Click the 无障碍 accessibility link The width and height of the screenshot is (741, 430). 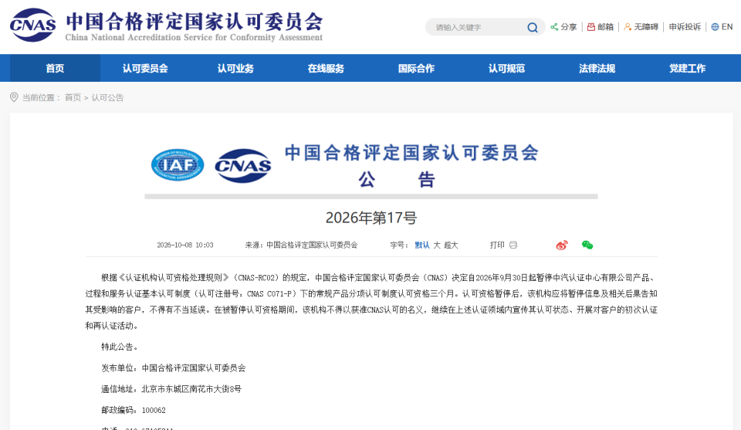(x=646, y=27)
